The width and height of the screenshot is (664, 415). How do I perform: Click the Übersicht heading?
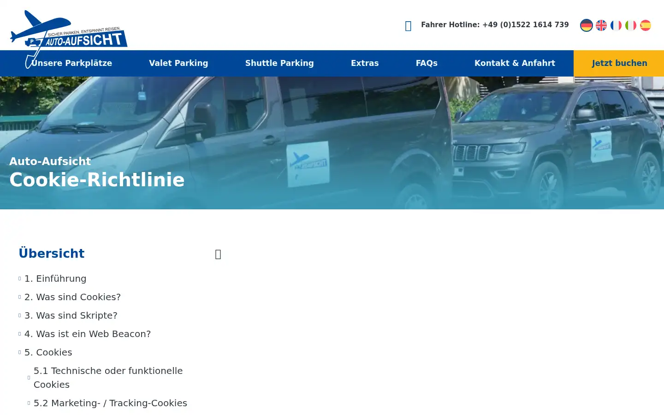52,254
